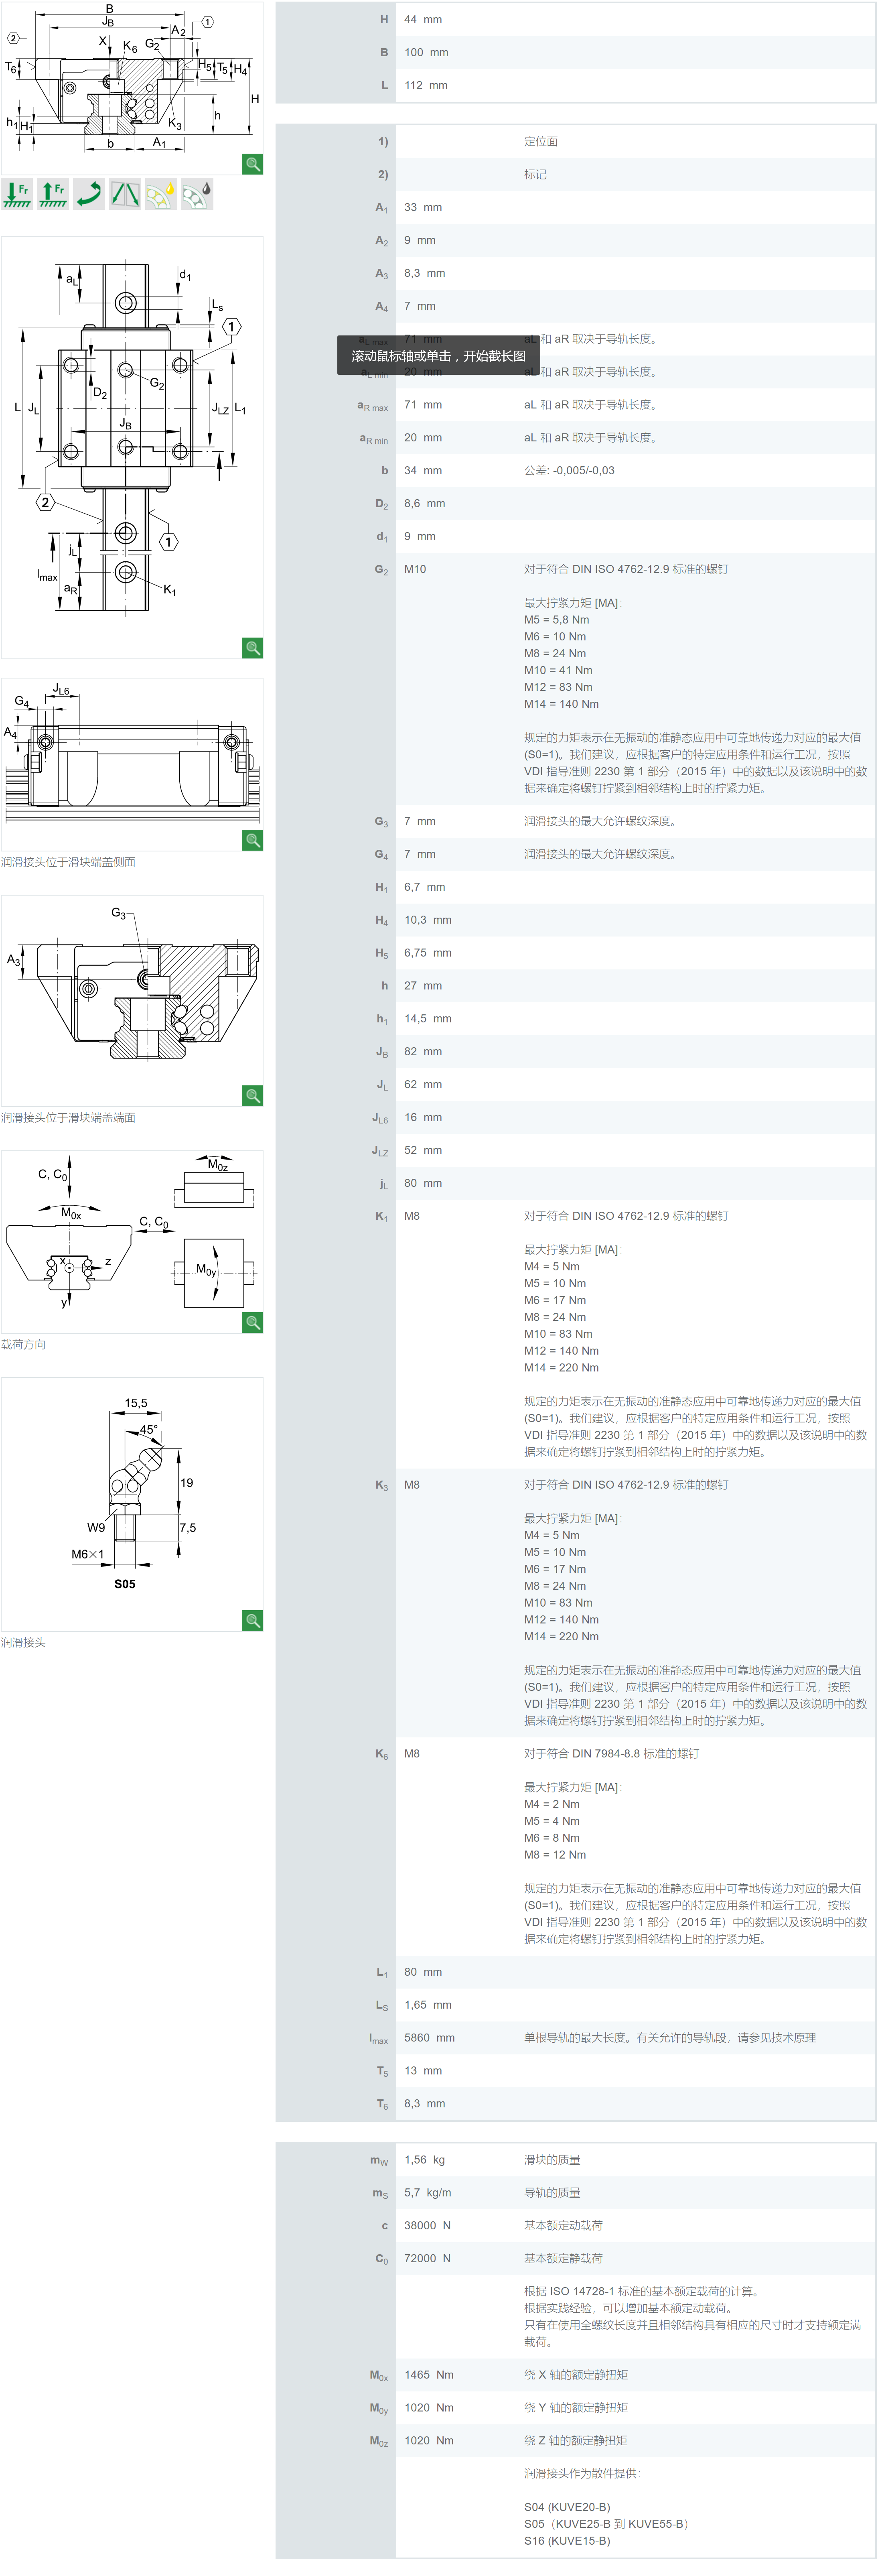The image size is (878, 2576).
Task: Open the end-face drawing showing G3 and A3
Action: pos(132,1001)
